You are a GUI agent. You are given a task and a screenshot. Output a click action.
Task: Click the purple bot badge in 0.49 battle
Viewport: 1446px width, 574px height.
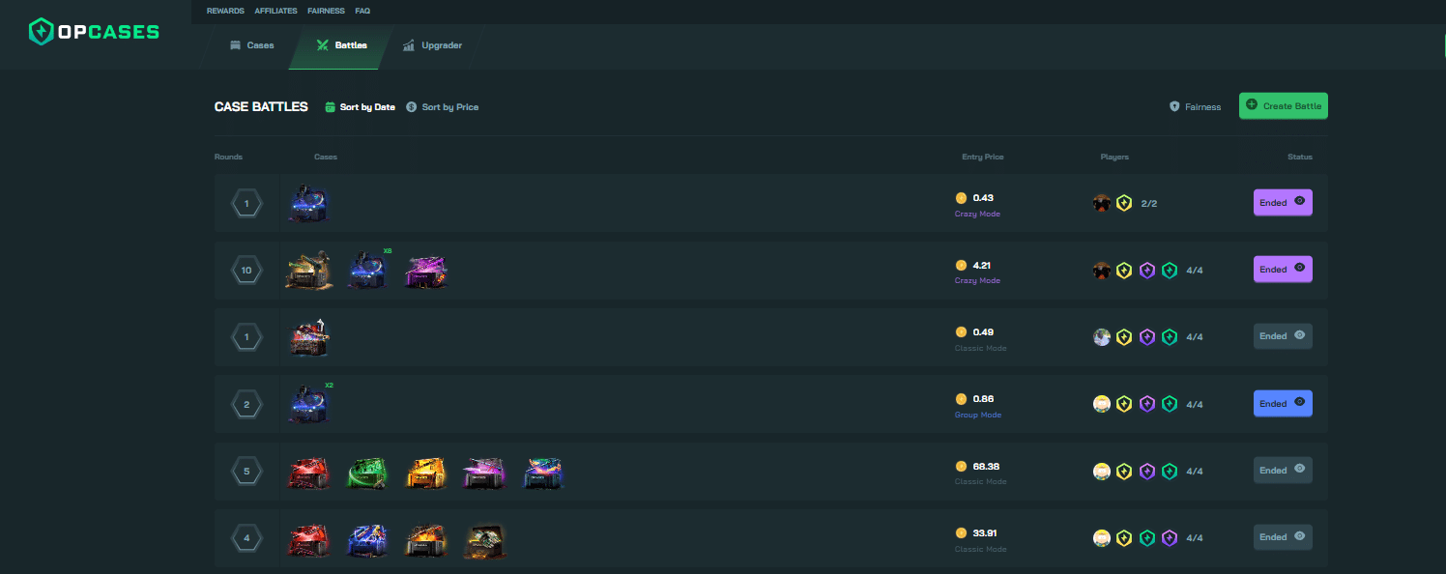point(1146,337)
